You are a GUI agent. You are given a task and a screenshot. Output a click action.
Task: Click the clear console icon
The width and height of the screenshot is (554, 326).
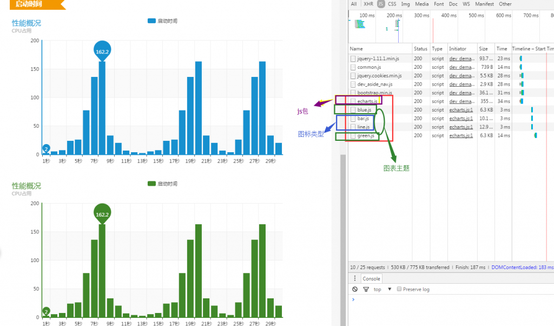[355, 289]
